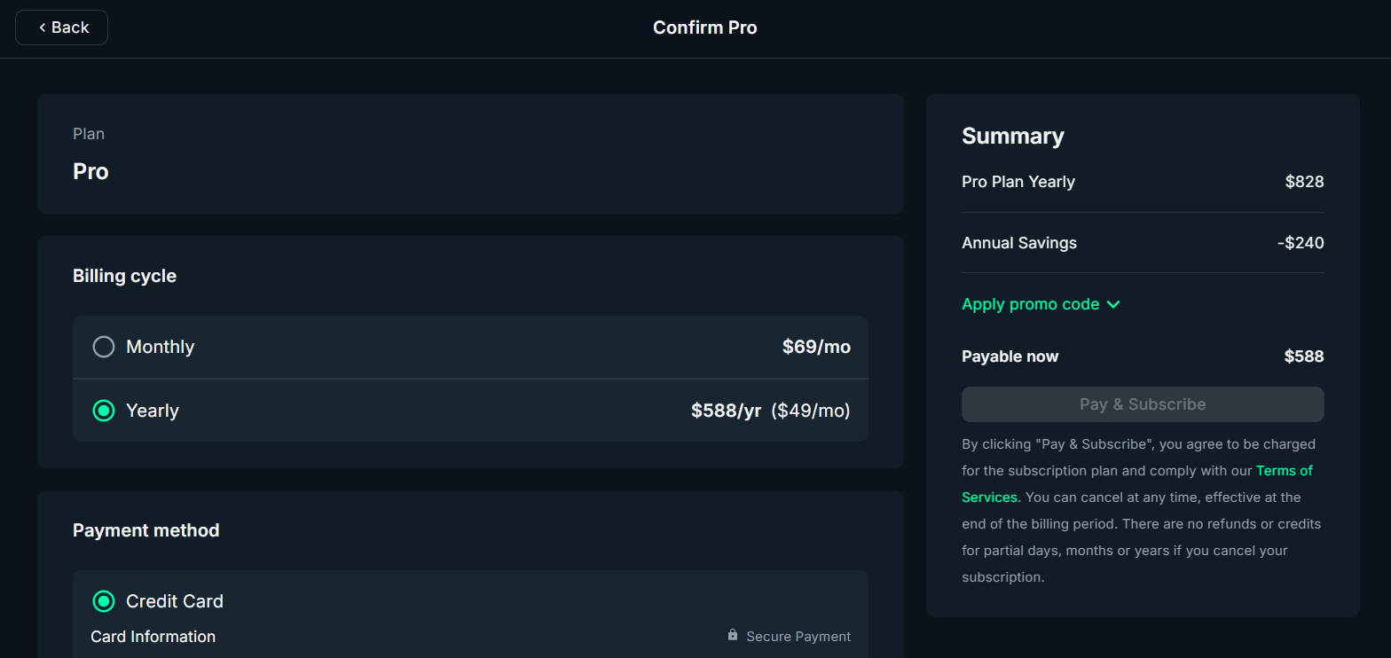1391x658 pixels.
Task: Click the Card Information field
Action: pos(153,636)
